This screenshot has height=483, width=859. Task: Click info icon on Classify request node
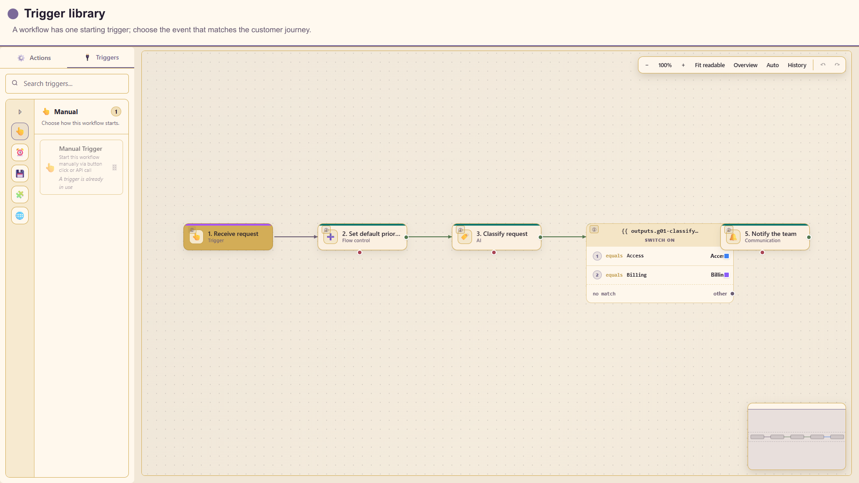point(460,230)
